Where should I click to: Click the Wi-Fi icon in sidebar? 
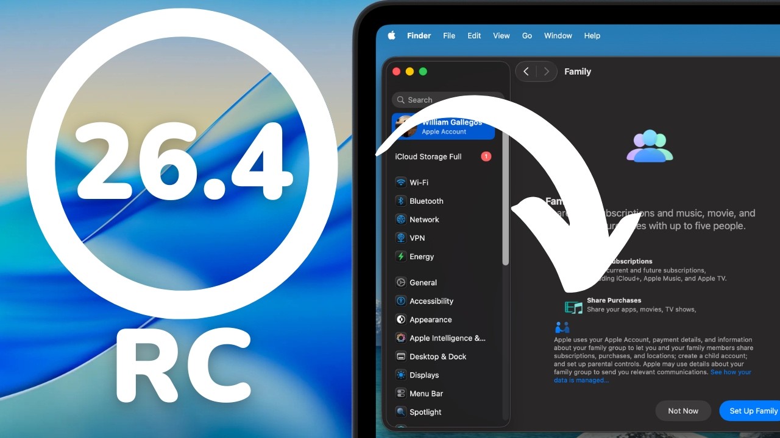[x=401, y=182]
